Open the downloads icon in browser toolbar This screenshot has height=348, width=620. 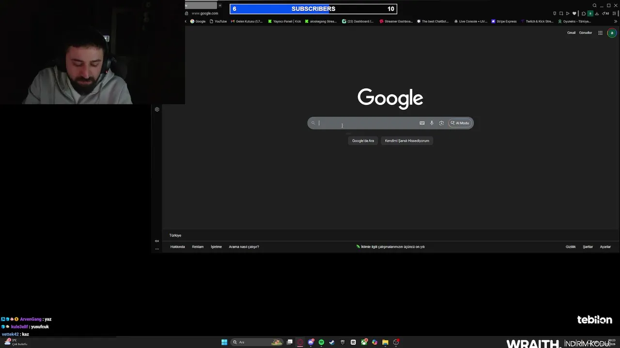[597, 14]
